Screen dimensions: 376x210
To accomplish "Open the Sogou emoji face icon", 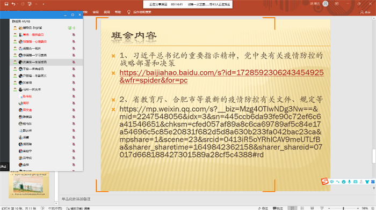I will click(x=344, y=182).
